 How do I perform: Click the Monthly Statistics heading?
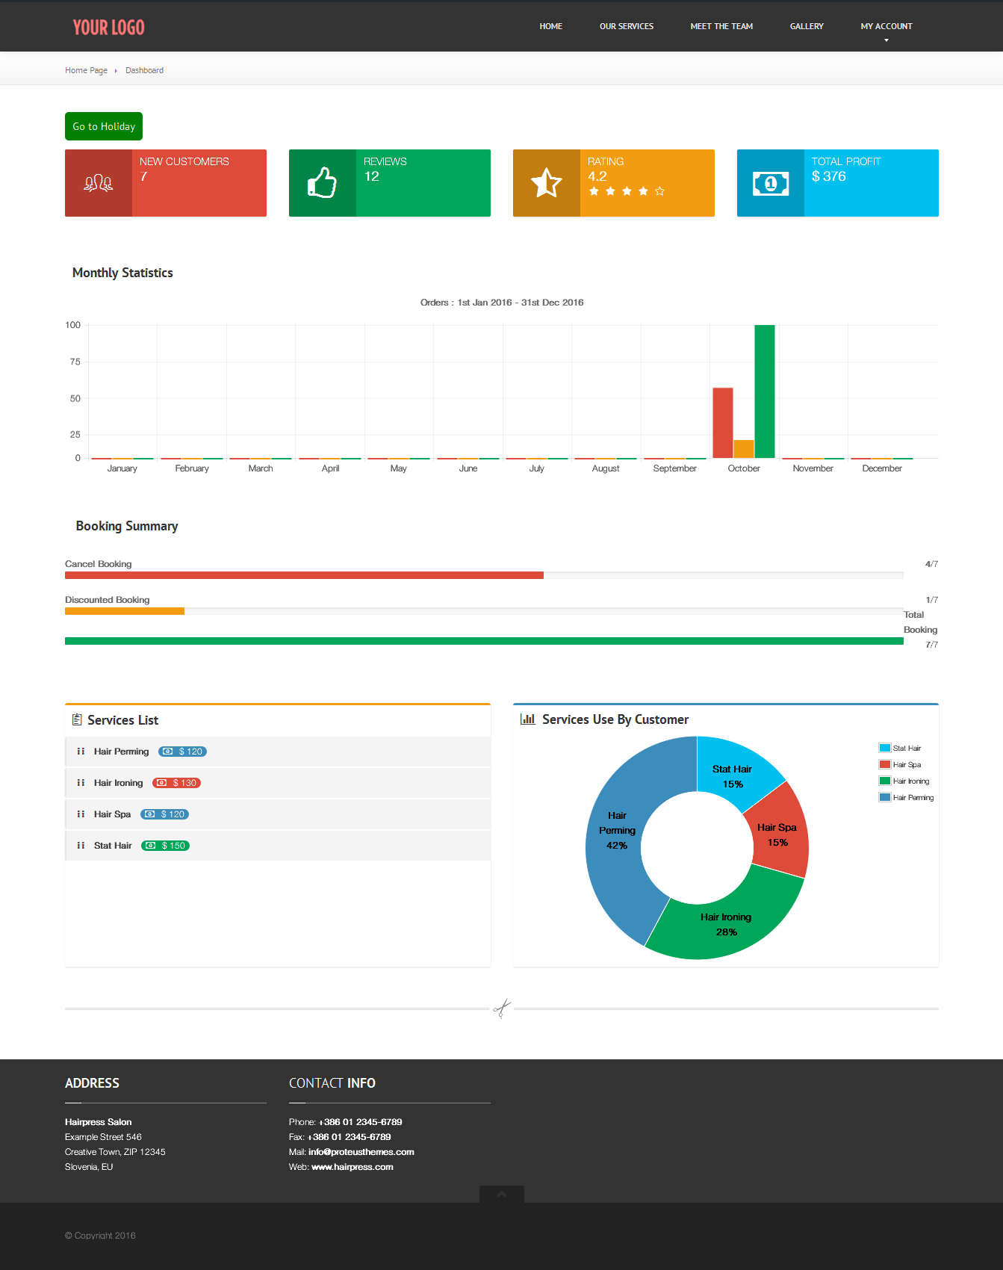[122, 273]
